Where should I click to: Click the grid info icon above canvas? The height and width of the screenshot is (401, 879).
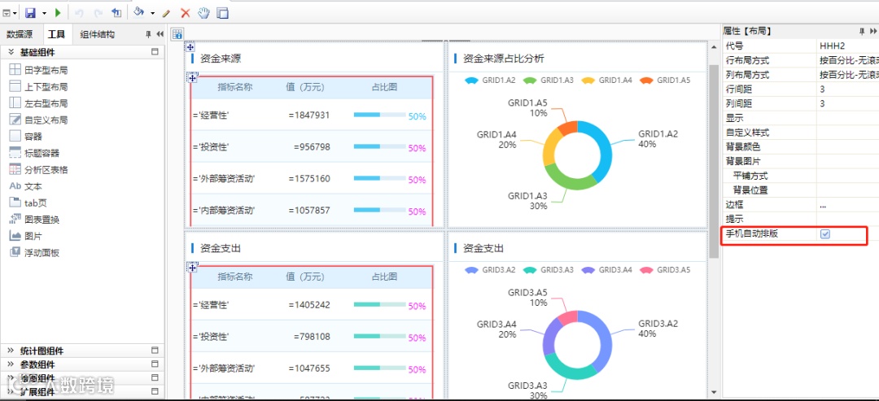pyautogui.click(x=177, y=34)
